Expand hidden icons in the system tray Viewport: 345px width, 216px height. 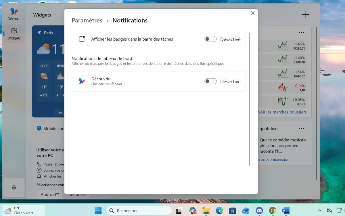click(x=319, y=211)
